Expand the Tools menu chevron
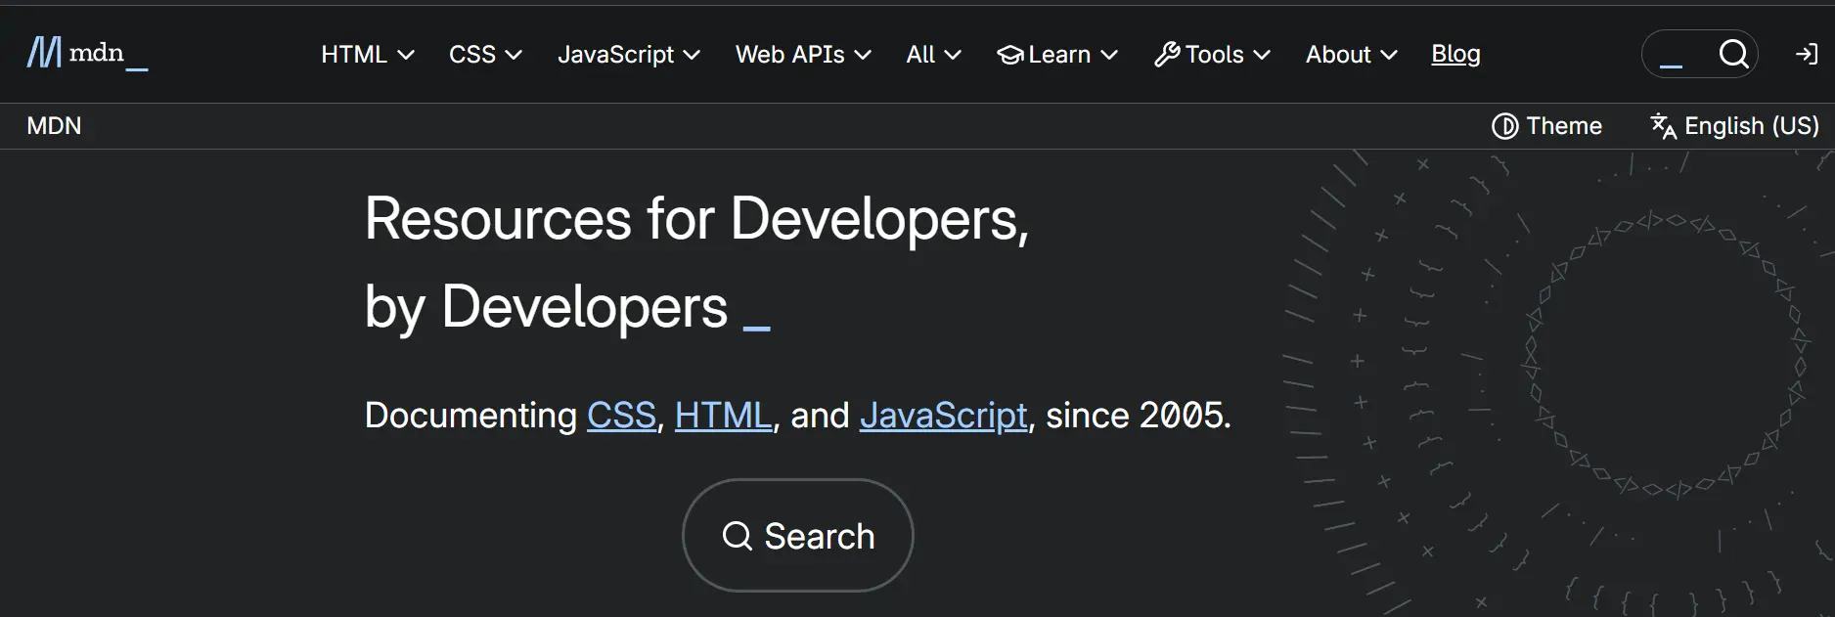 pos(1262,55)
